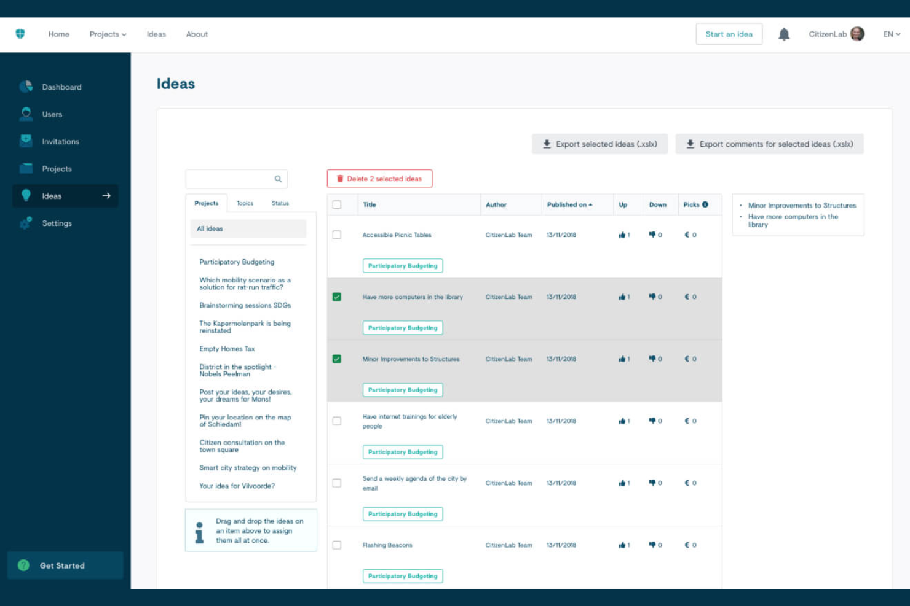Image resolution: width=910 pixels, height=606 pixels.
Task: Open Invitations in the sidebar
Action: 60,141
